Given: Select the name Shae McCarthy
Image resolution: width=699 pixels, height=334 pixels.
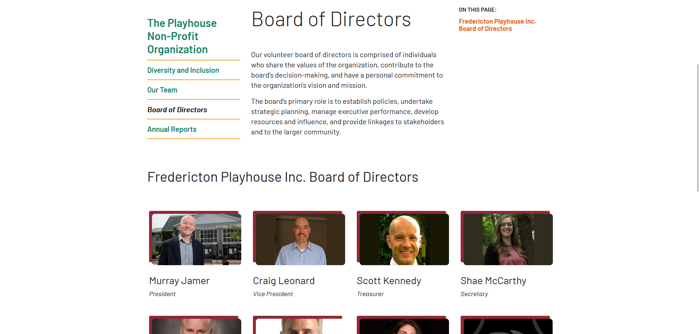Looking at the screenshot, I should pyautogui.click(x=493, y=281).
